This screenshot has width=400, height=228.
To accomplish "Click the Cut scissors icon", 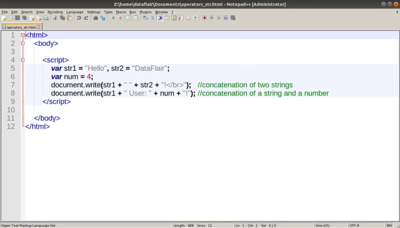I will [55, 18].
